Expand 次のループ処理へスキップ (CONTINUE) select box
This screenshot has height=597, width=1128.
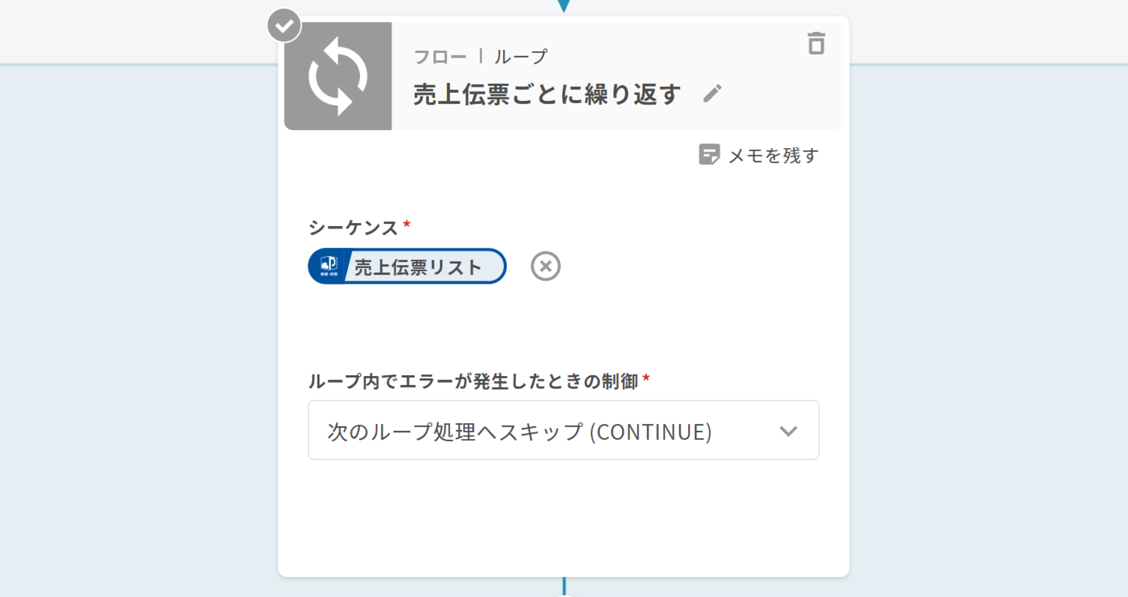point(520,431)
